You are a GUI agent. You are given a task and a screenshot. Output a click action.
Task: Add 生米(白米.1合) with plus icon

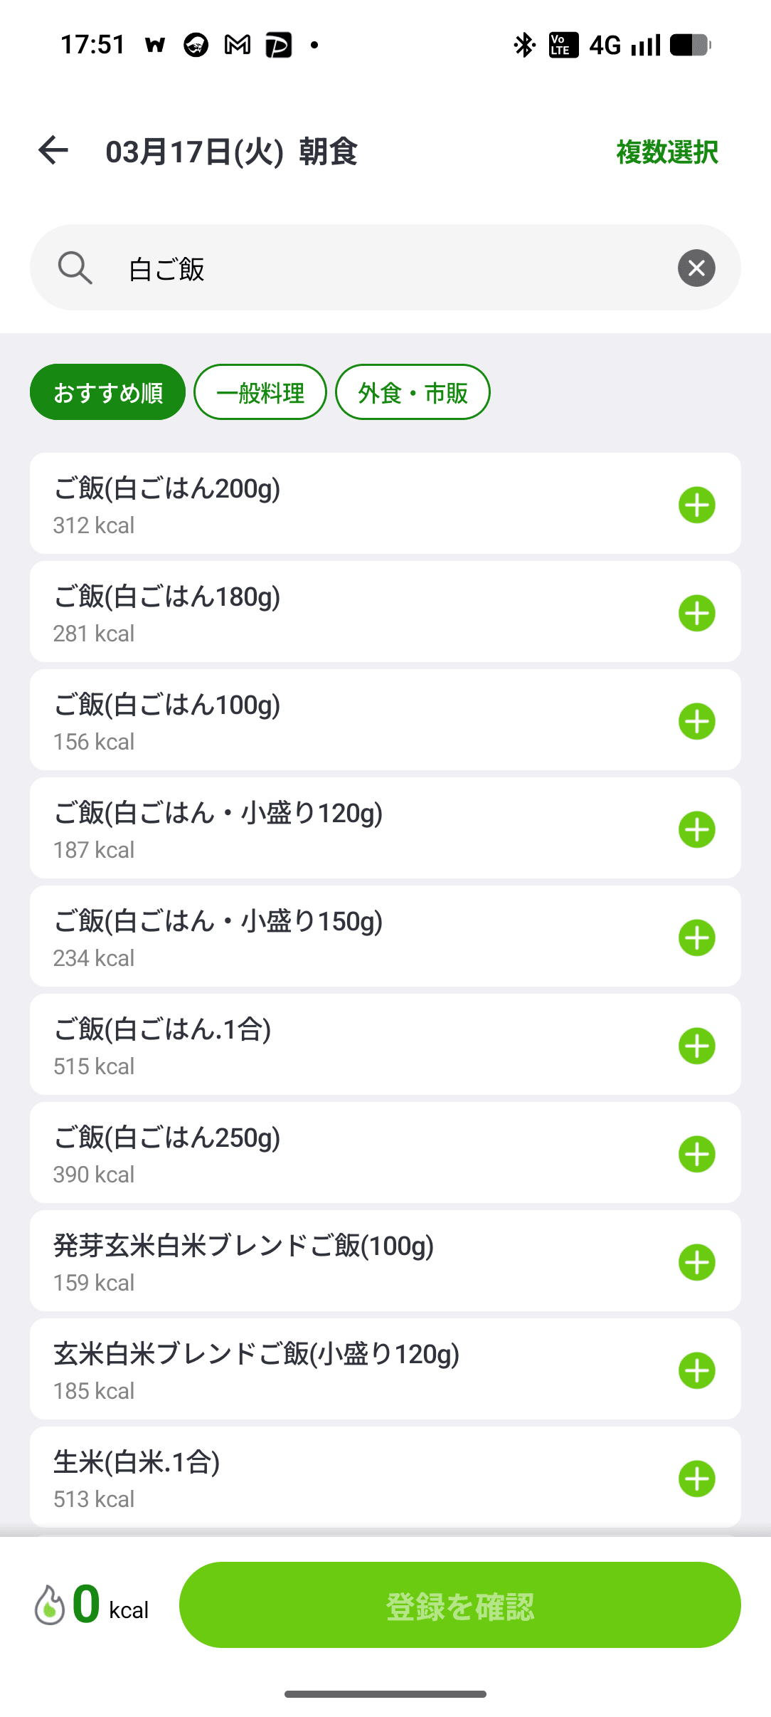pyautogui.click(x=696, y=1479)
